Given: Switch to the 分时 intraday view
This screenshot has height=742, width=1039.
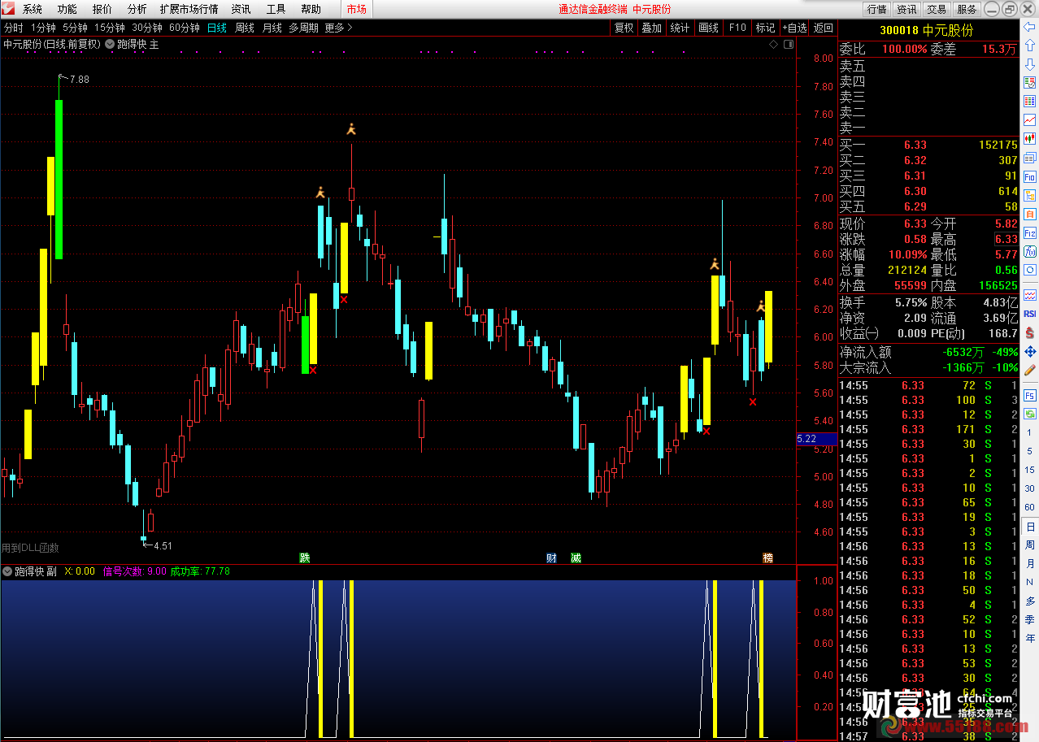Looking at the screenshot, I should pyautogui.click(x=14, y=28).
